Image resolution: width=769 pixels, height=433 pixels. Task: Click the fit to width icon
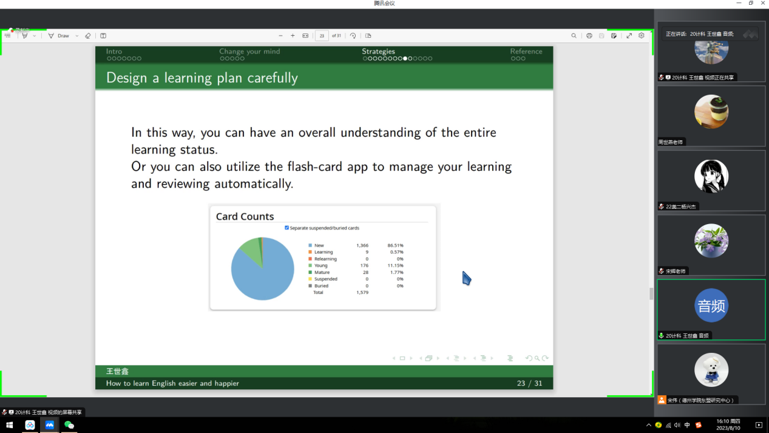305,36
